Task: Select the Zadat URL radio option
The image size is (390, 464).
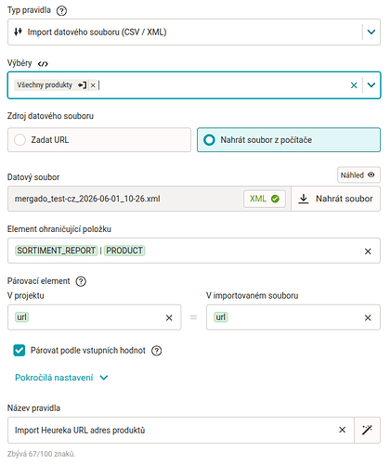Action: pos(99,140)
